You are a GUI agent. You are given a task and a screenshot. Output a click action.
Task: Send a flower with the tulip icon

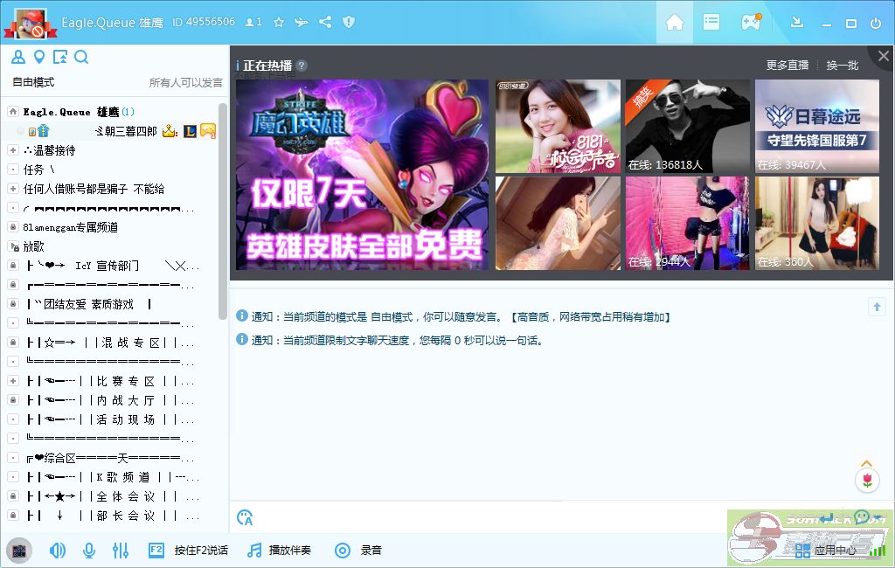pyautogui.click(x=867, y=481)
